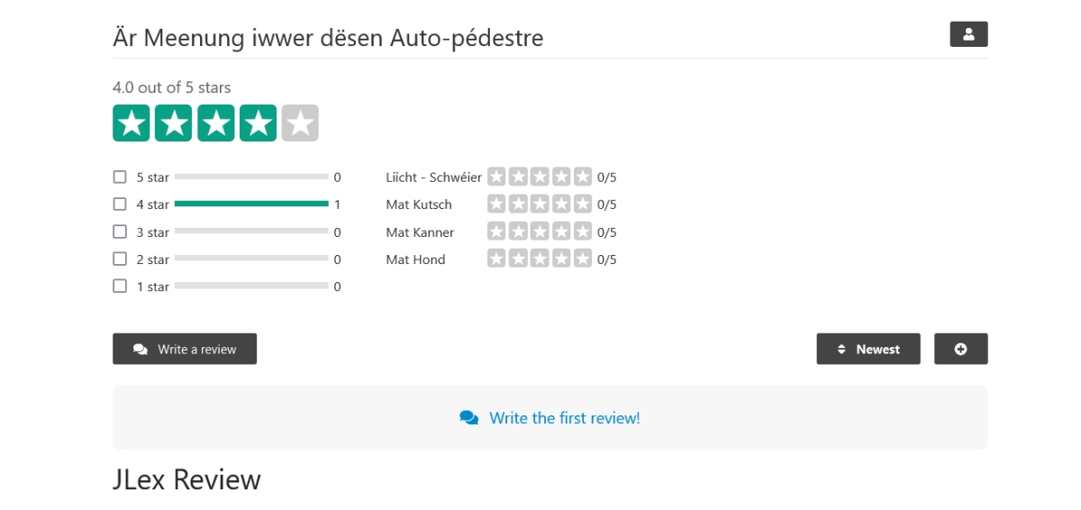Click the 5 star grey rating bar
The height and width of the screenshot is (510, 1081).
251,177
